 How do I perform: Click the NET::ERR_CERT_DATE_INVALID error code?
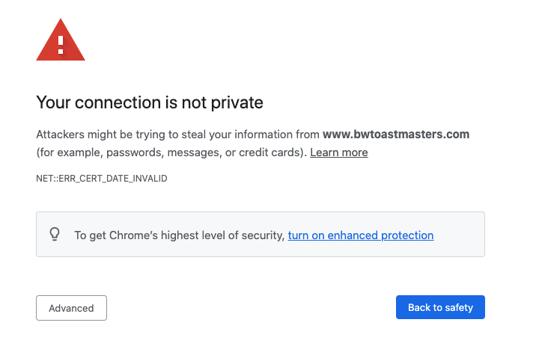click(x=102, y=179)
